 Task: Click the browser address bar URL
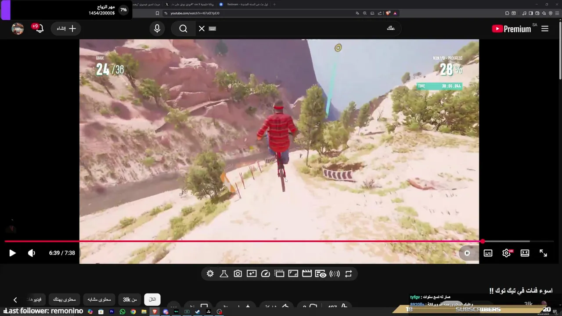click(x=195, y=13)
